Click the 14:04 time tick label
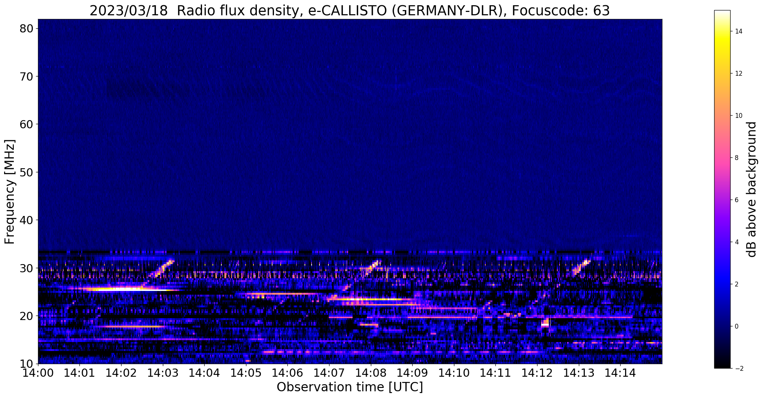The width and height of the screenshot is (763, 398). pos(204,373)
